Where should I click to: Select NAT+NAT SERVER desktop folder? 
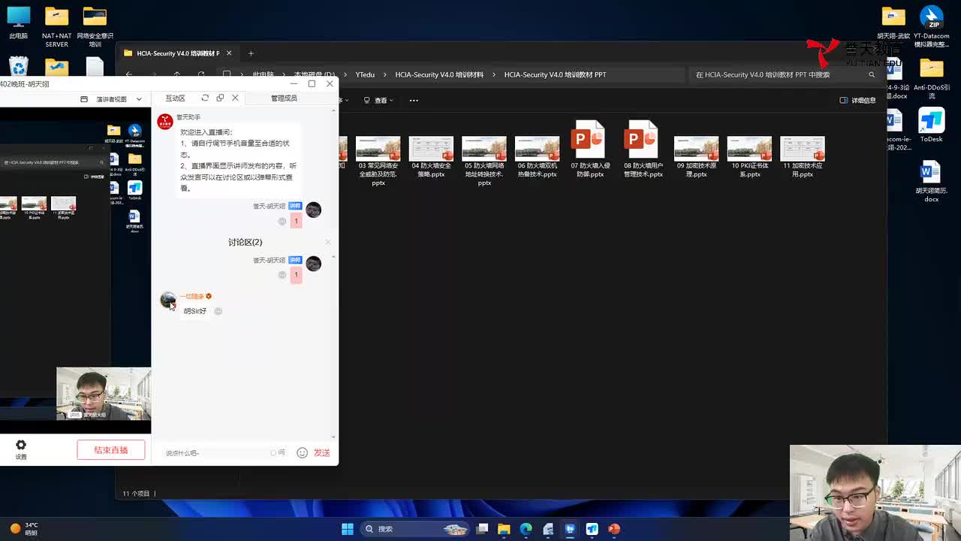tap(56, 26)
